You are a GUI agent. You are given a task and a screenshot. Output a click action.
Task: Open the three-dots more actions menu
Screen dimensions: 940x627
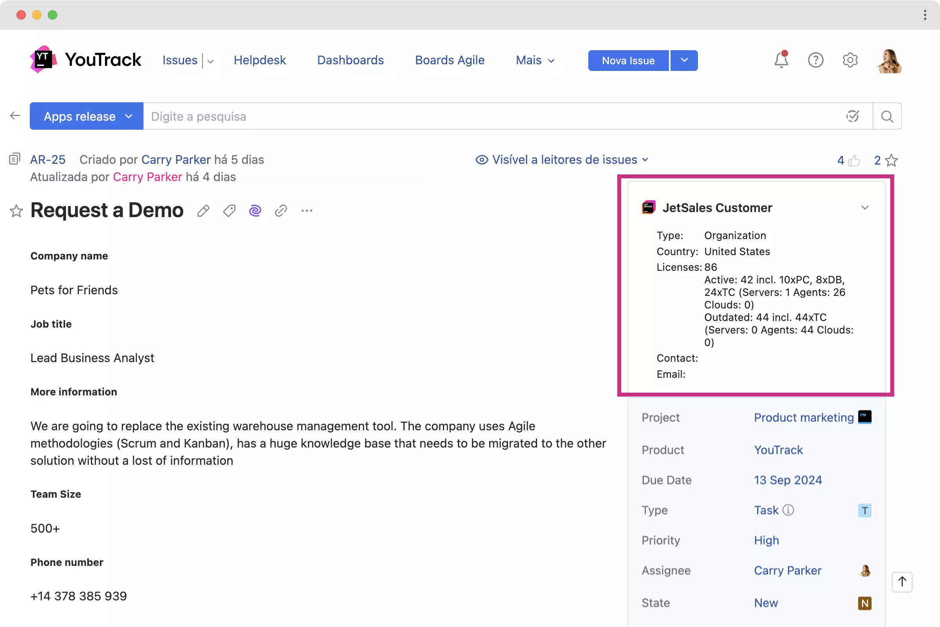tap(307, 211)
